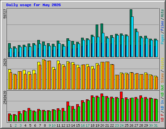
Task: Click the "Files" legend label
Action: tap(162, 26)
